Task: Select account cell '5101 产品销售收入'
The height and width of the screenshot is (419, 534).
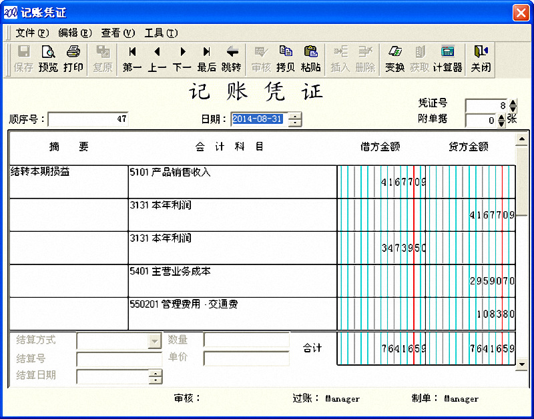Action: point(232,182)
